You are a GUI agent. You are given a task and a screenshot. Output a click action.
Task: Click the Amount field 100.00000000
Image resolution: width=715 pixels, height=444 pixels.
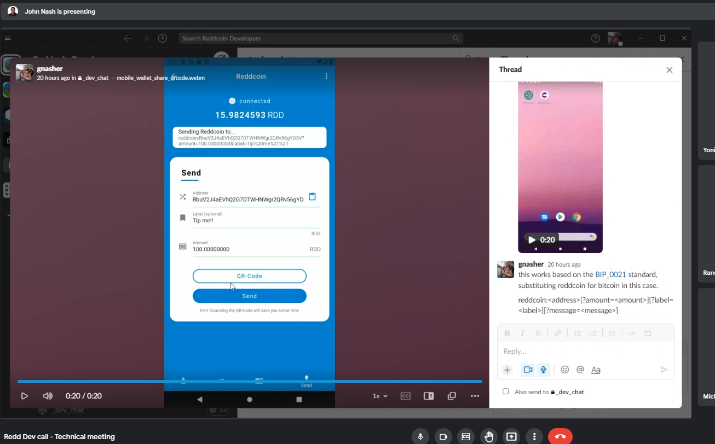pyautogui.click(x=256, y=249)
